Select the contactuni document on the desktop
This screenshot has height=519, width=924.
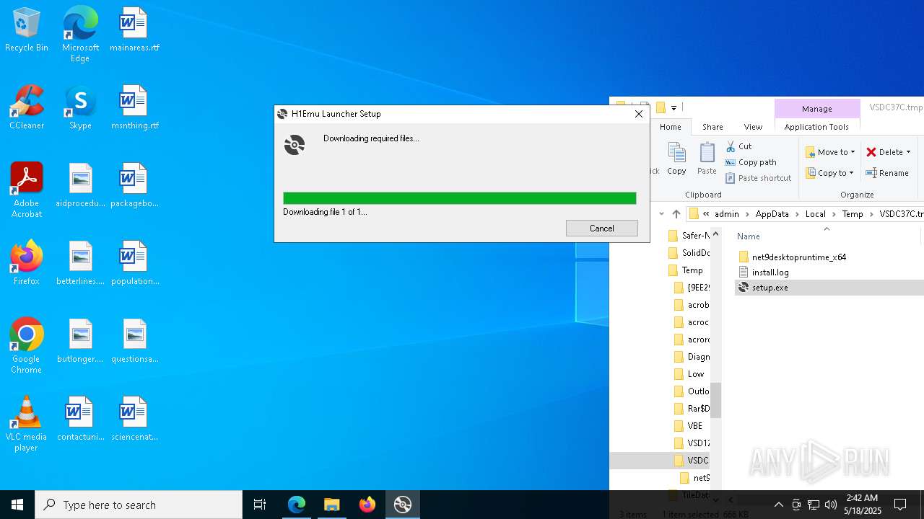coord(80,420)
